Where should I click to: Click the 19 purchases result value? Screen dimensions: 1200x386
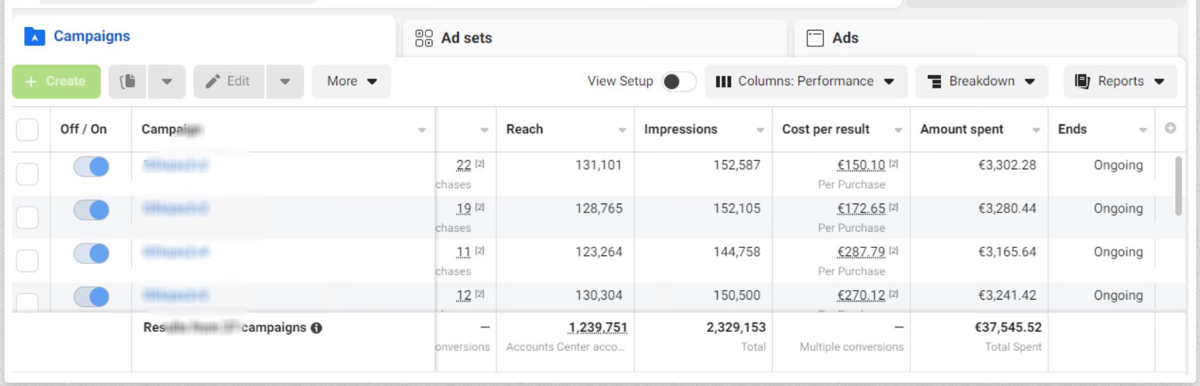tap(464, 209)
